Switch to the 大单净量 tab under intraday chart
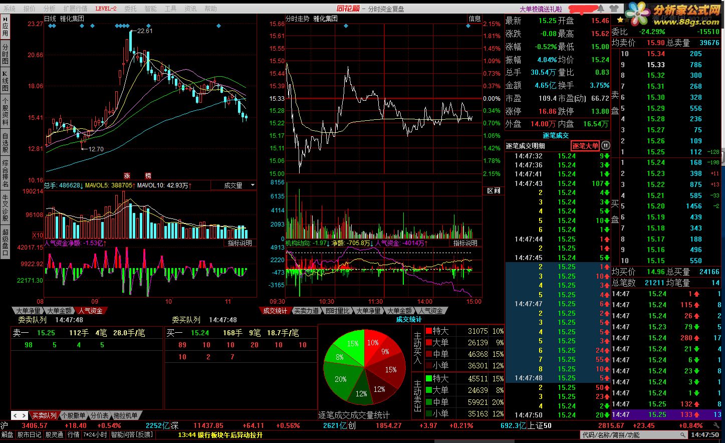The image size is (725, 443). (x=368, y=311)
